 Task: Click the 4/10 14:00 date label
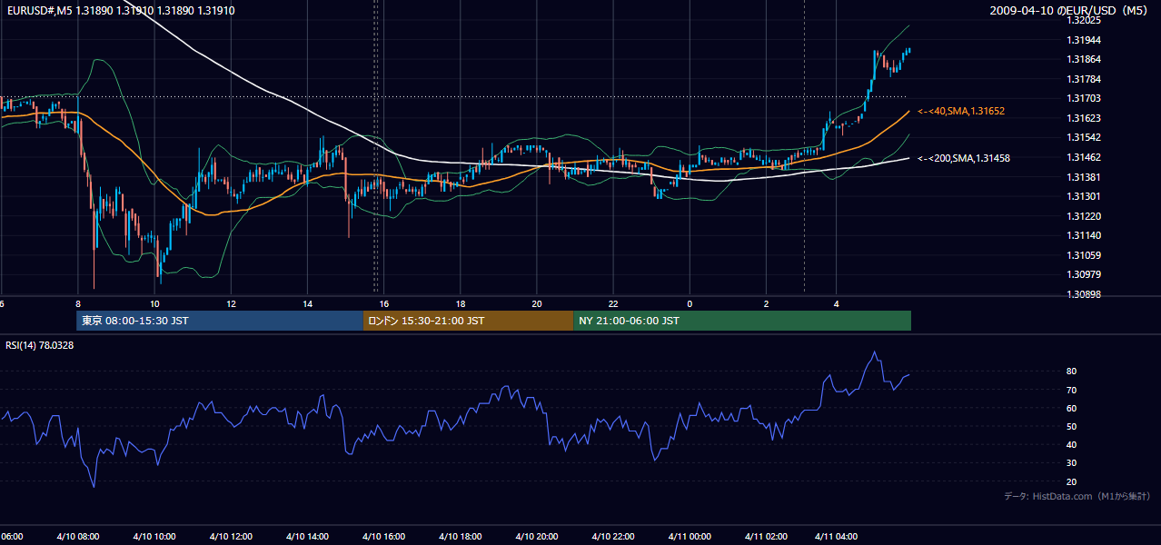click(307, 537)
